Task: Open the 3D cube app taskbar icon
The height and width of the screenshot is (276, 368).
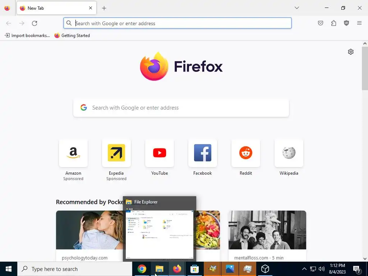Action: 265,269
